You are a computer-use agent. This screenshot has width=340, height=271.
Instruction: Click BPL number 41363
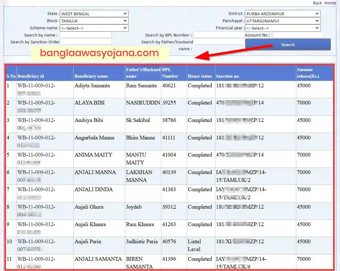coord(169,189)
